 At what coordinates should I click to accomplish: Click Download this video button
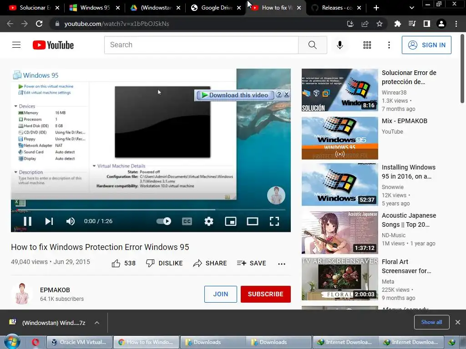[x=235, y=95]
